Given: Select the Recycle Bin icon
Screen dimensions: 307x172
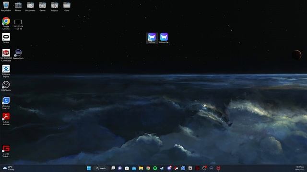Looking at the screenshot, I should pos(6,6).
